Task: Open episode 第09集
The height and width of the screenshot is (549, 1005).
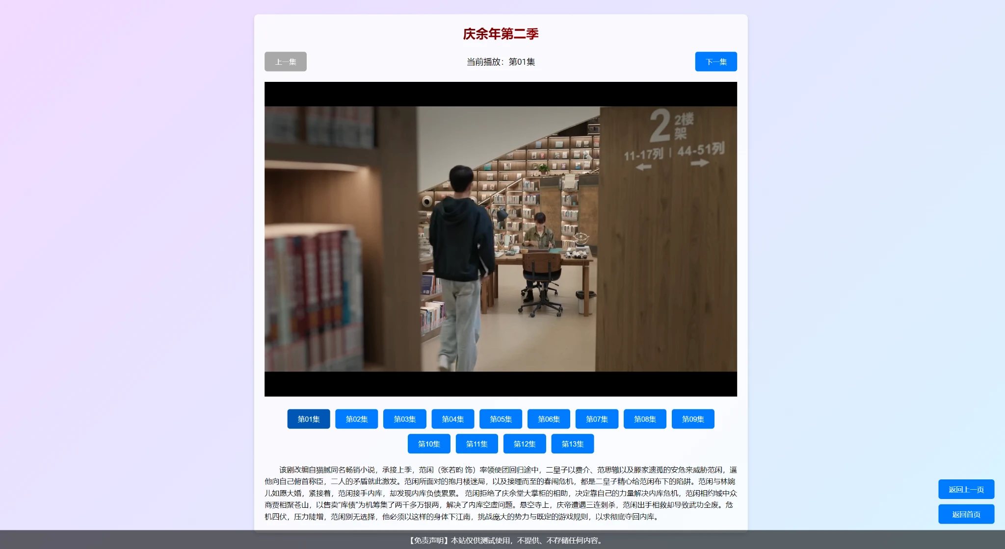Action: pos(693,419)
